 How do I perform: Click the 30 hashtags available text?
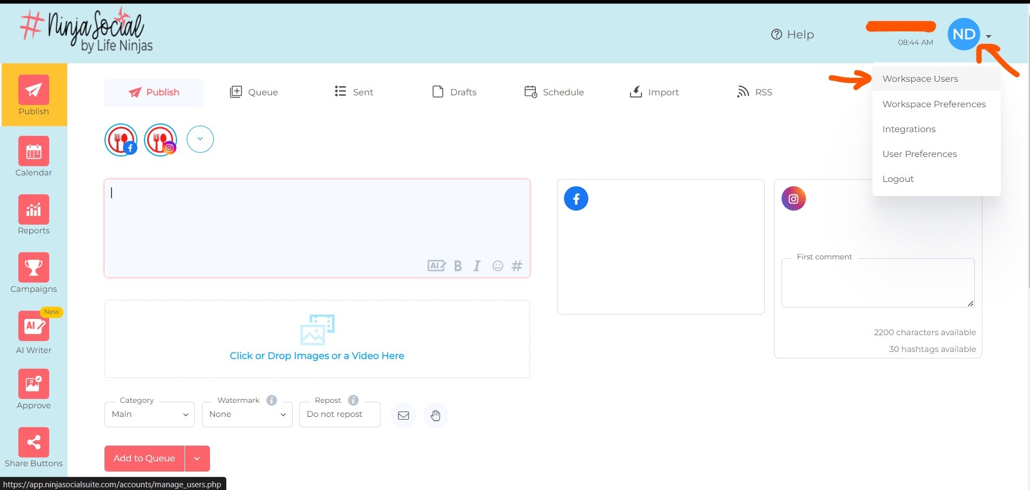pos(932,349)
